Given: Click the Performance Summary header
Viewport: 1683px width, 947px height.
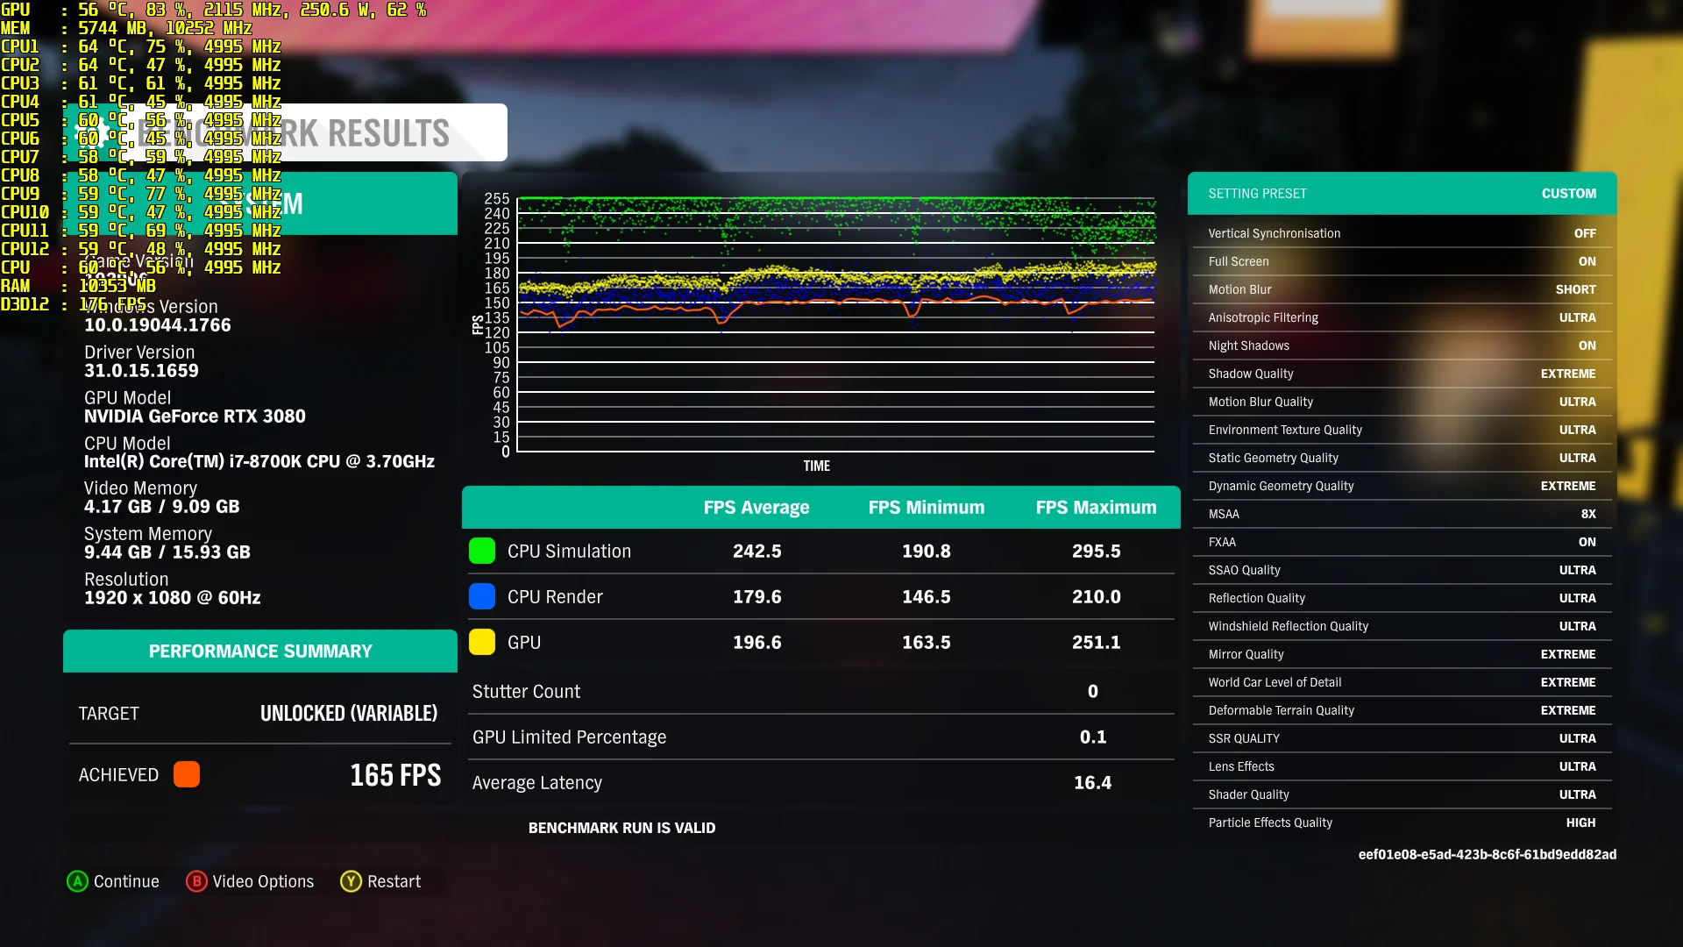Looking at the screenshot, I should 260,651.
